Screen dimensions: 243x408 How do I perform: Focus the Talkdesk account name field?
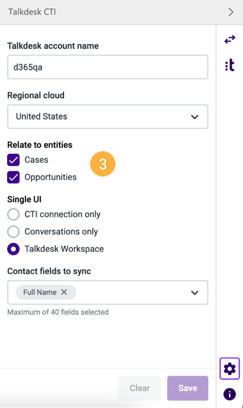click(x=108, y=67)
